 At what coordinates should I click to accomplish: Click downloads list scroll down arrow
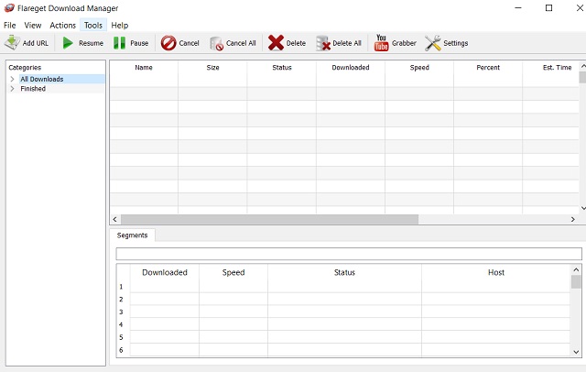(582, 208)
